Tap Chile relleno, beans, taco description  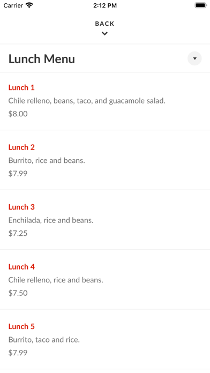[87, 101]
